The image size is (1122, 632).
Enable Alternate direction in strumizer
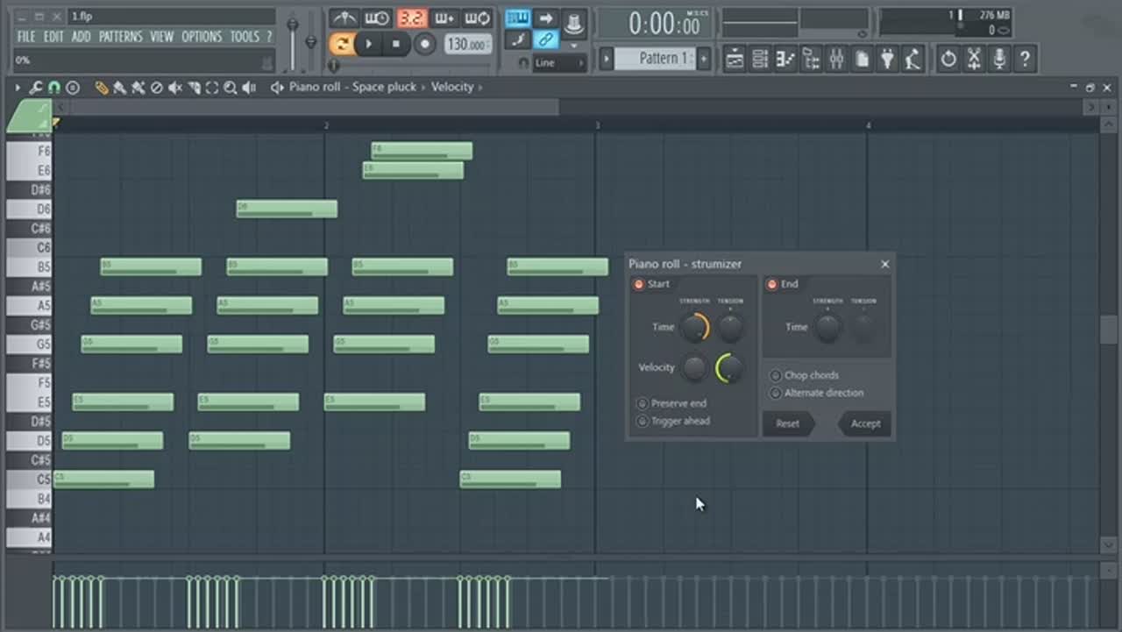[775, 393]
